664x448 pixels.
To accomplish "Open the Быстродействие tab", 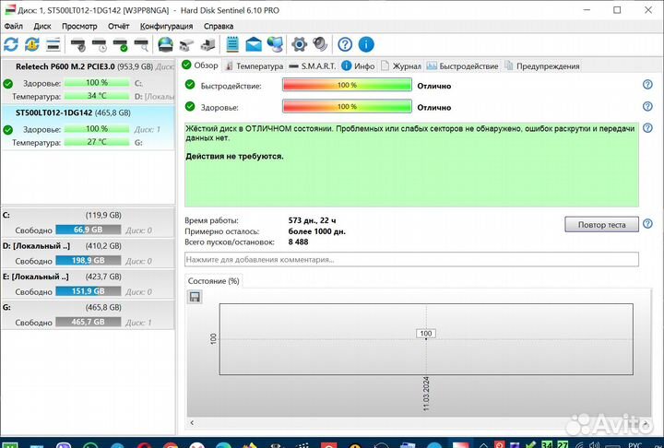I will pos(462,66).
